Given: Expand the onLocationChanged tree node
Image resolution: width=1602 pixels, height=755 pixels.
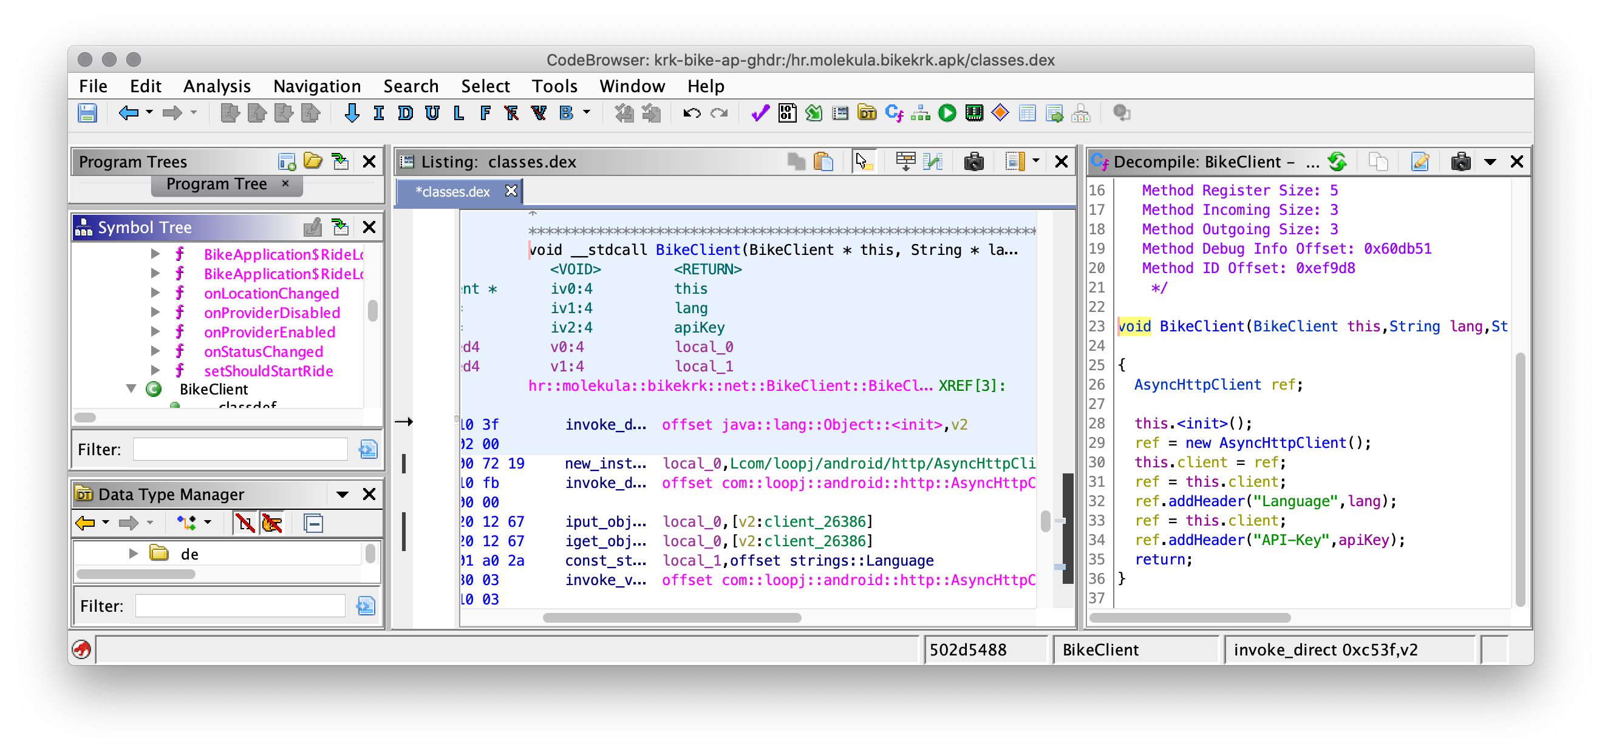Looking at the screenshot, I should [x=155, y=292].
